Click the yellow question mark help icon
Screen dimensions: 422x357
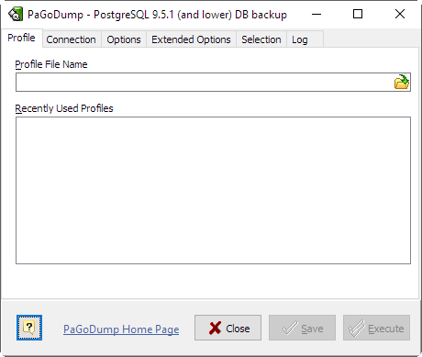click(x=29, y=328)
